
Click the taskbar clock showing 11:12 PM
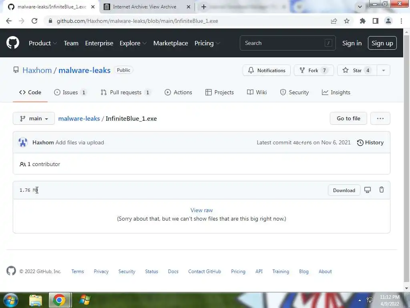pos(390,300)
